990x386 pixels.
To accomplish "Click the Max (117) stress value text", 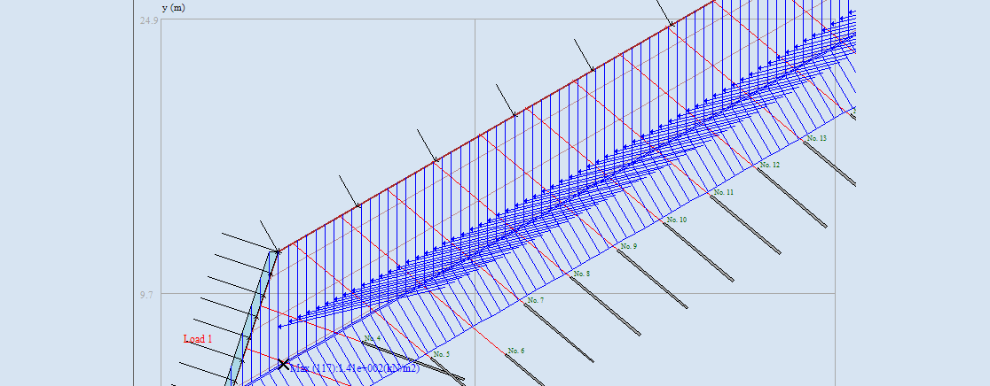I will point(355,368).
